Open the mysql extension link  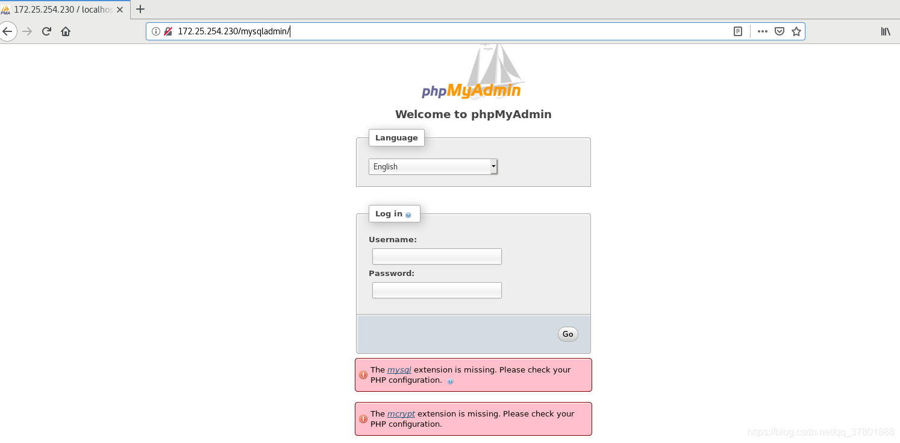tap(399, 369)
